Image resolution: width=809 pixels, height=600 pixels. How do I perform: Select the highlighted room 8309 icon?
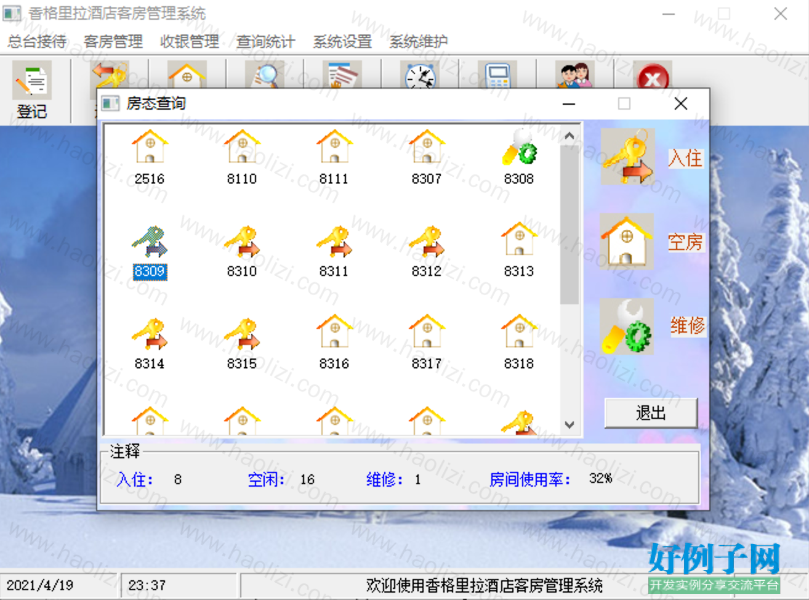(x=150, y=241)
